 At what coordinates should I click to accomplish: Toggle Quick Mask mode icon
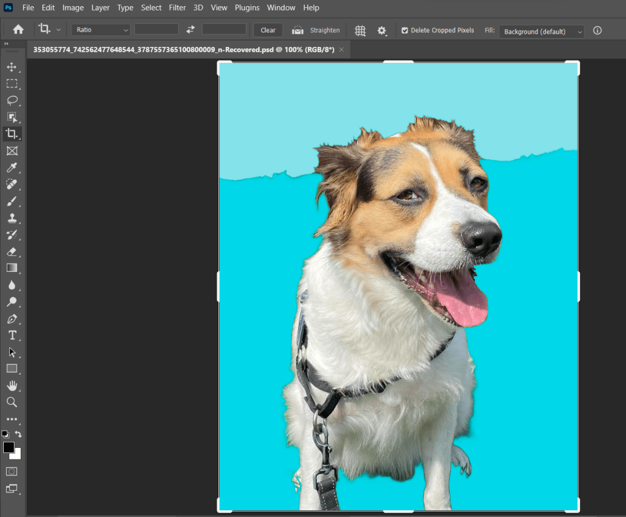(x=12, y=471)
